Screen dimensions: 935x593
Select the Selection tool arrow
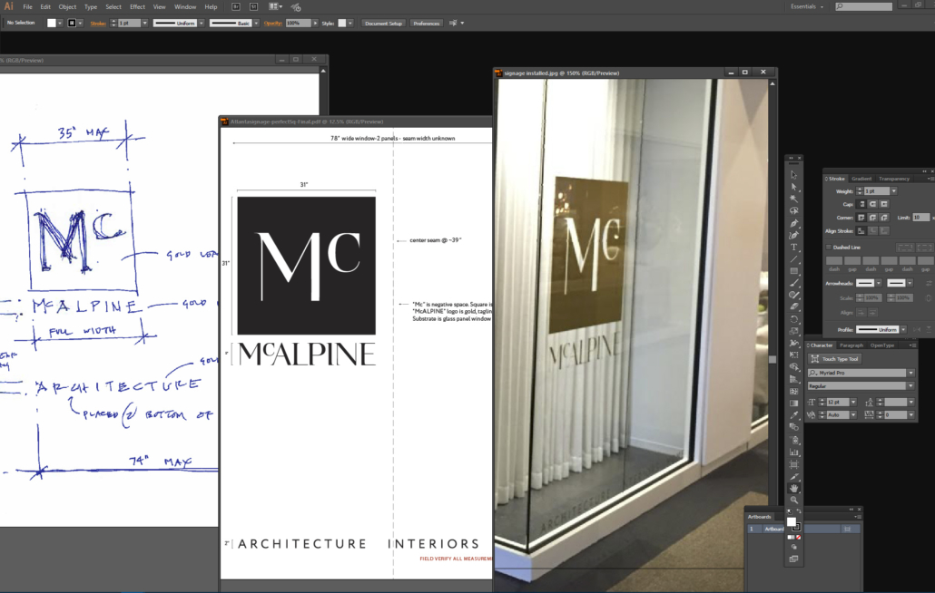click(x=793, y=175)
